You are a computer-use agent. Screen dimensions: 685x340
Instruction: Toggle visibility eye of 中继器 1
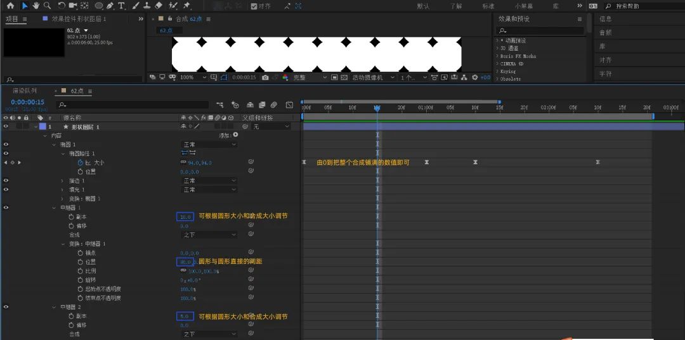click(6, 207)
